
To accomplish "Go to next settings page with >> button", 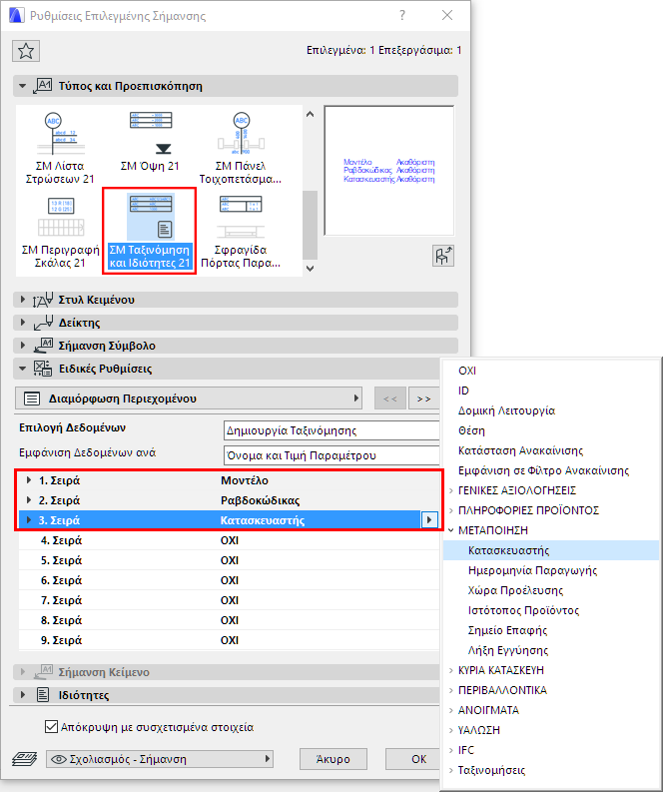I will 423,398.
